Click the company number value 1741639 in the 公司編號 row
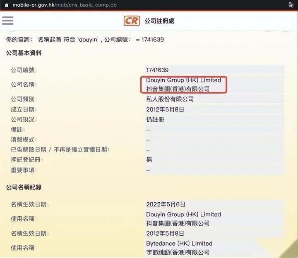 pos(157,70)
